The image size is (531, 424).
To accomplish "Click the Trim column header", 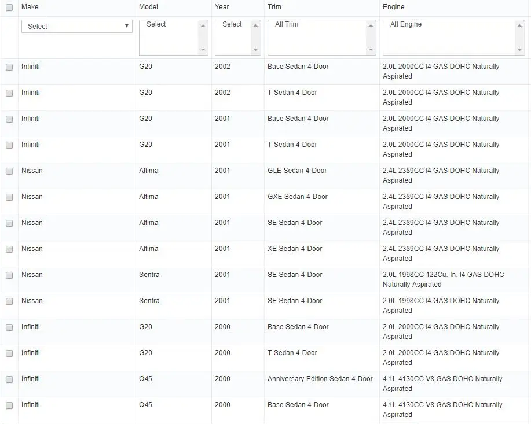I will tap(274, 7).
